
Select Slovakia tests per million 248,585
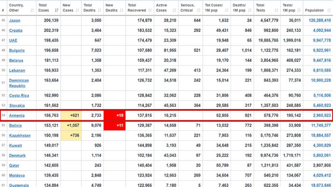294,105
